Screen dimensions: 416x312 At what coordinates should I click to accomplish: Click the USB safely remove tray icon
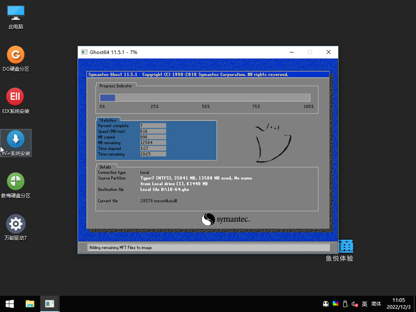[x=345, y=304]
